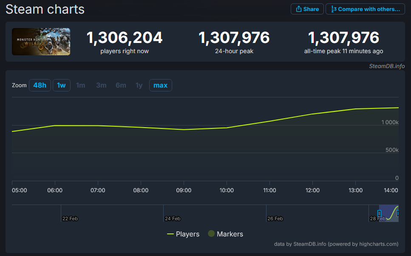This screenshot has height=256, width=411.
Task: Select the 1y zoom range
Action: pyautogui.click(x=139, y=85)
